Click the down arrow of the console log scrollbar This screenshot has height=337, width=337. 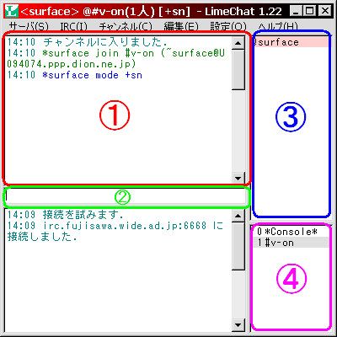(238, 325)
